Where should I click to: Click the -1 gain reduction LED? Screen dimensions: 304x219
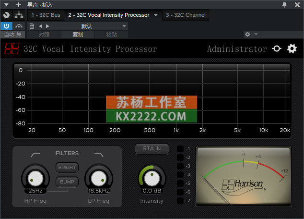180,149
